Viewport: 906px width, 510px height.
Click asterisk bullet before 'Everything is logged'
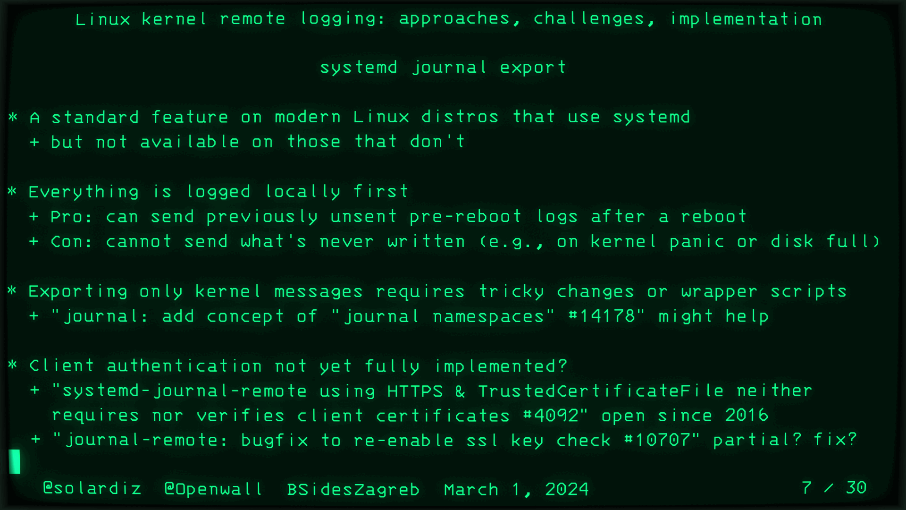click(x=13, y=191)
